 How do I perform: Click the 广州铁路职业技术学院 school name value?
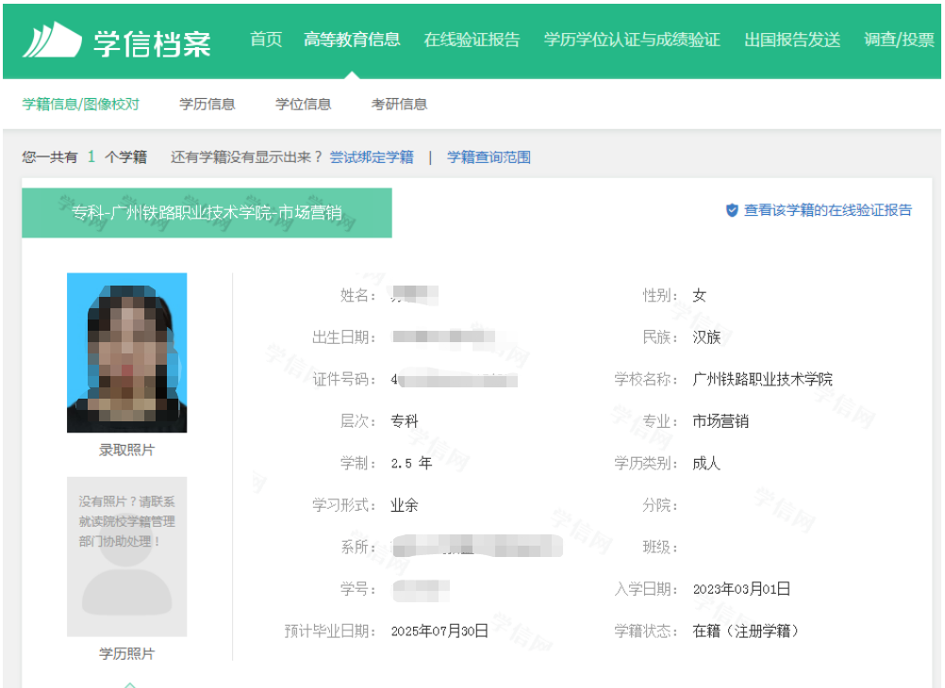(762, 379)
